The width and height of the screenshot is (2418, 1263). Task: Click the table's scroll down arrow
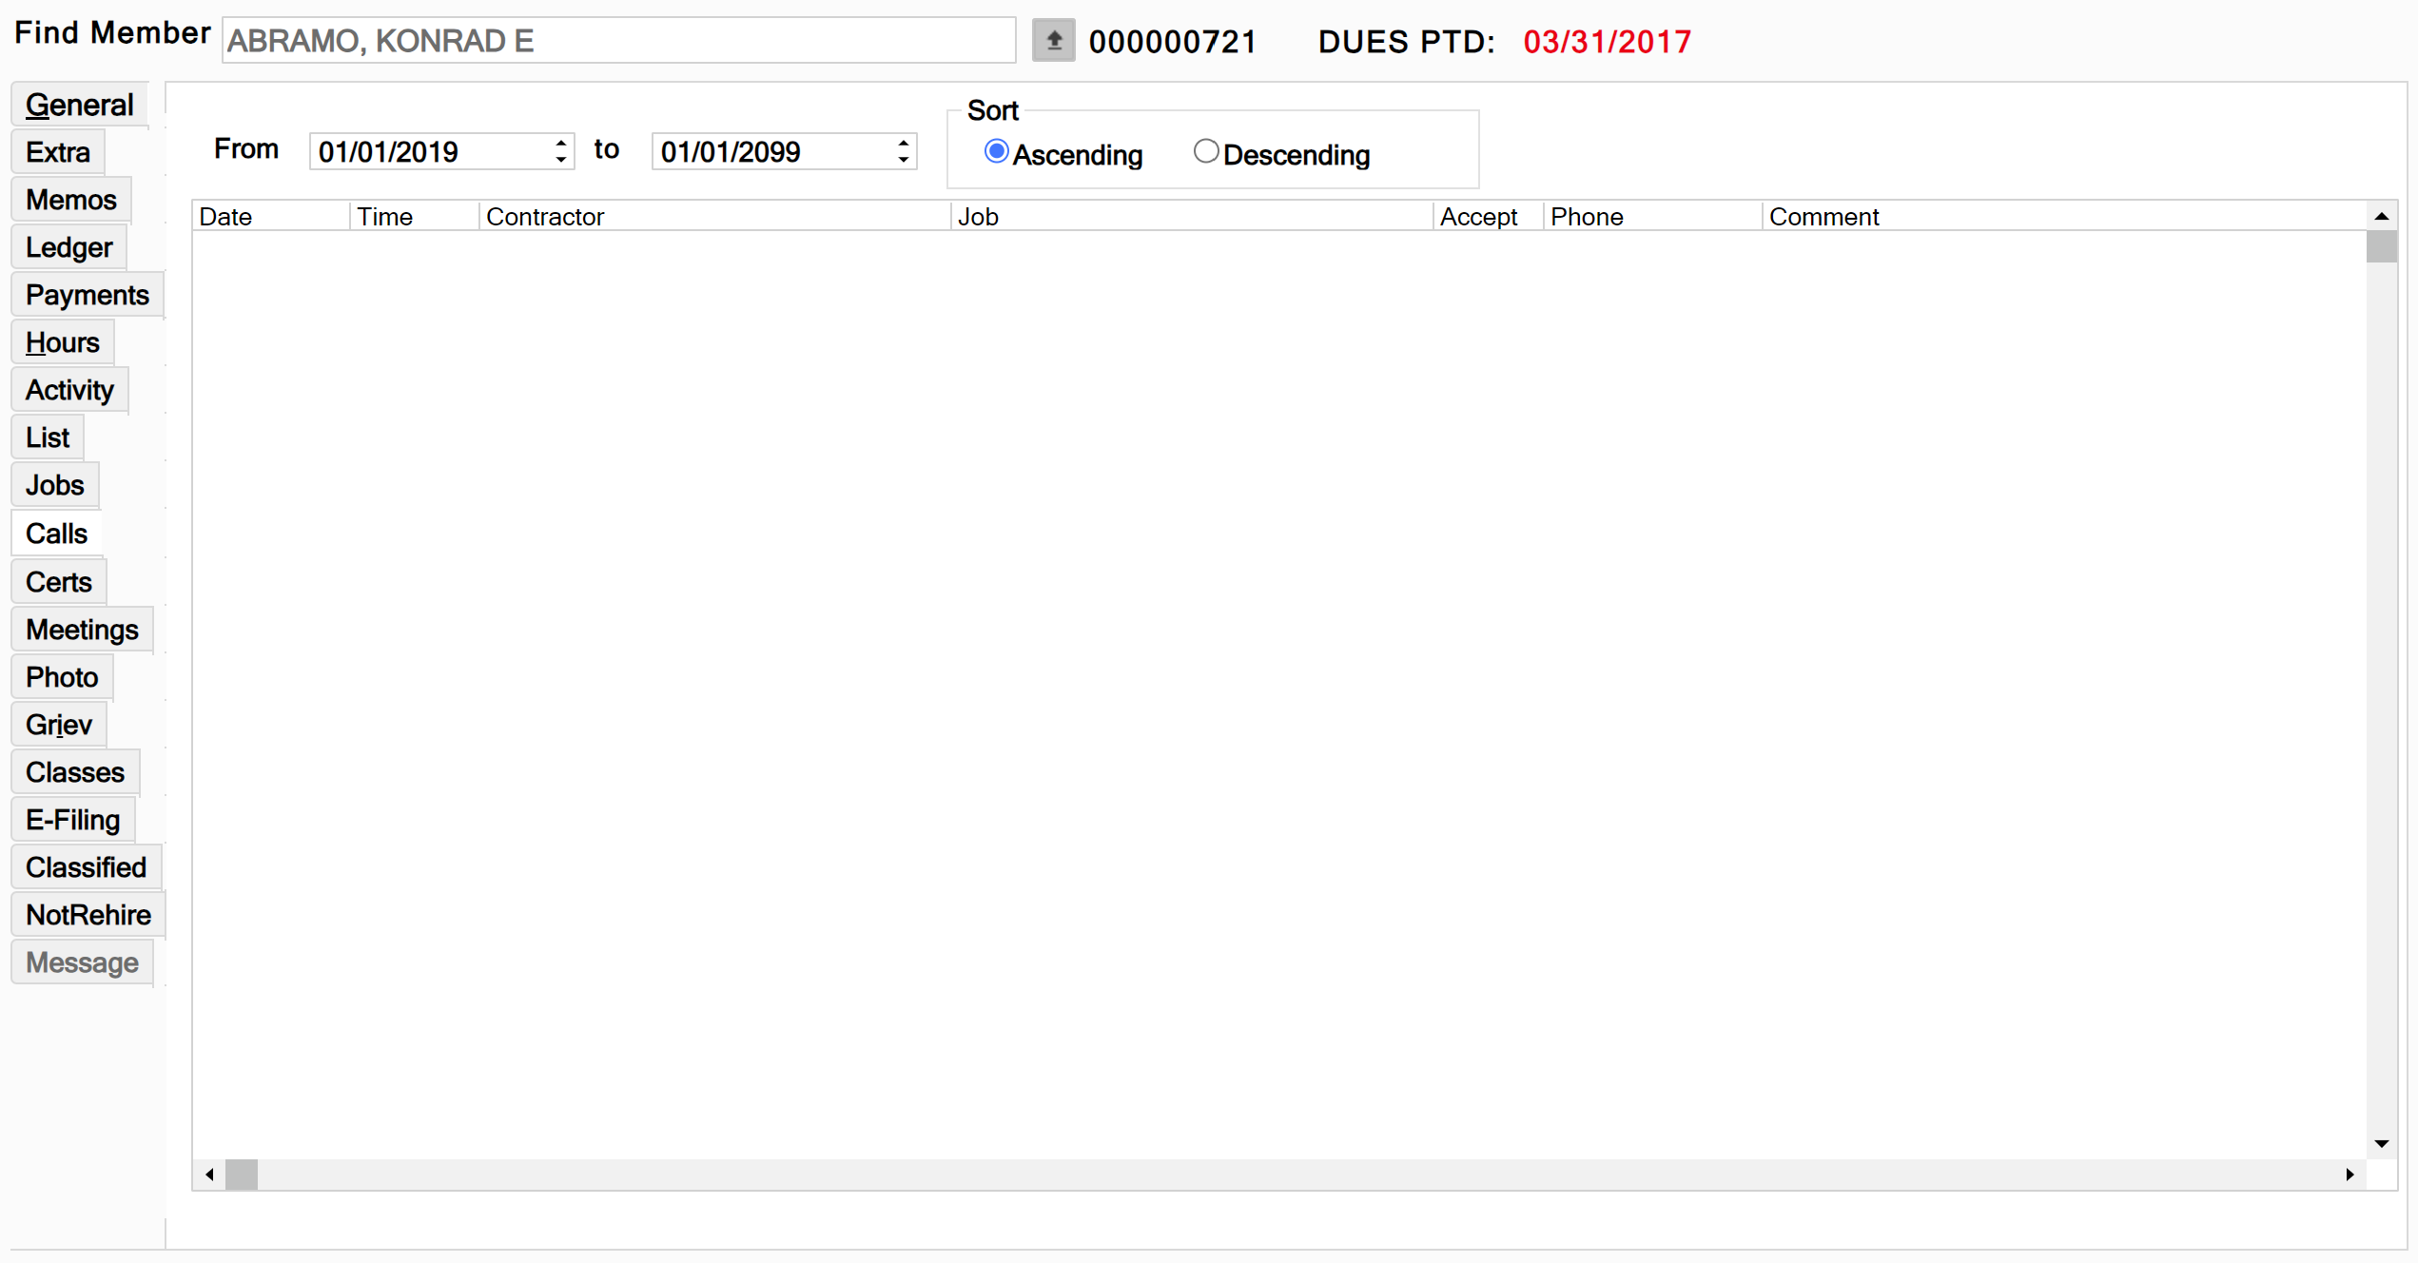2381,1143
